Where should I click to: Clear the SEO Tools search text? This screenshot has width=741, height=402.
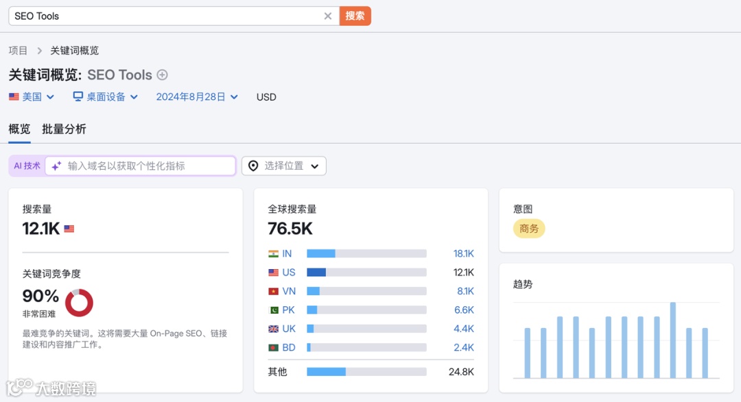click(327, 16)
